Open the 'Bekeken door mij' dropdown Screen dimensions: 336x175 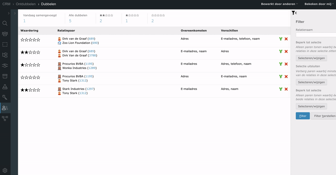click(x=319, y=4)
